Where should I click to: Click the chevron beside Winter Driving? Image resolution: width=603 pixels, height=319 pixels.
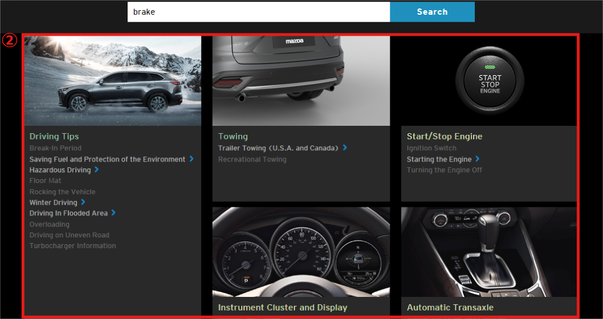coord(83,202)
